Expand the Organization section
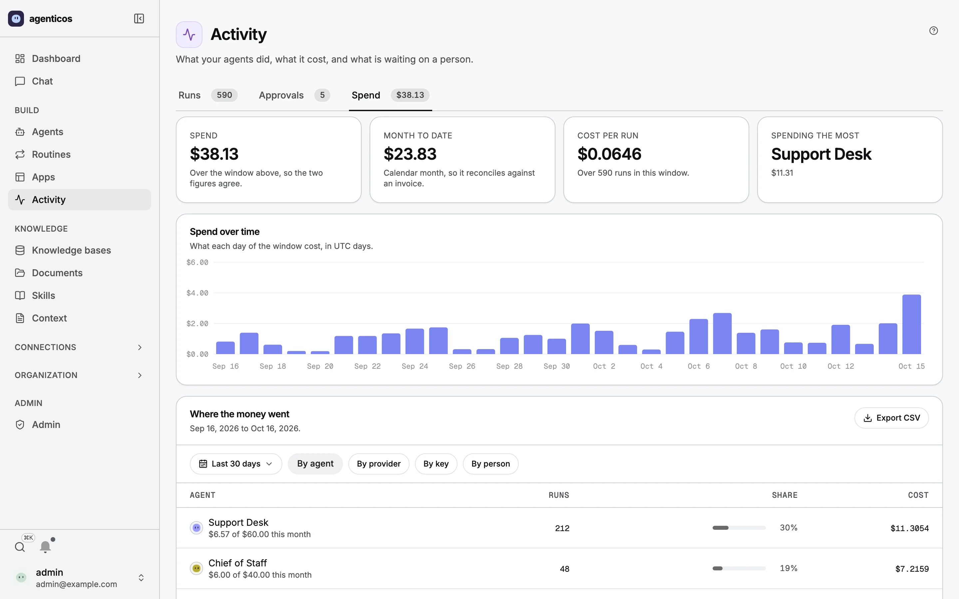This screenshot has width=959, height=599. pos(79,375)
